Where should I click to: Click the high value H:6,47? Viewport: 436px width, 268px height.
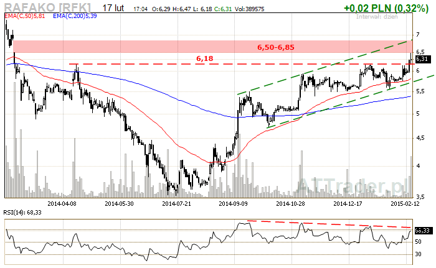182,9
